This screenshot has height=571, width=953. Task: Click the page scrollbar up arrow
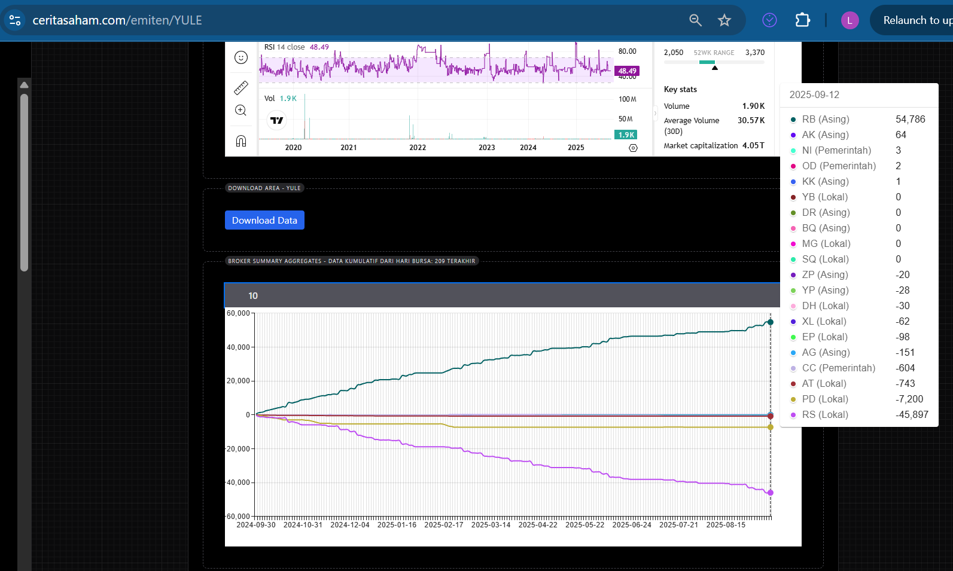24,85
